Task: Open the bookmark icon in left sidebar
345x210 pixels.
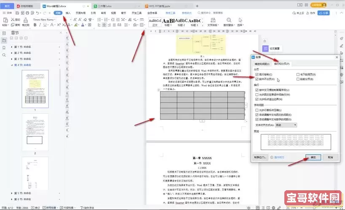Action: coord(4,47)
